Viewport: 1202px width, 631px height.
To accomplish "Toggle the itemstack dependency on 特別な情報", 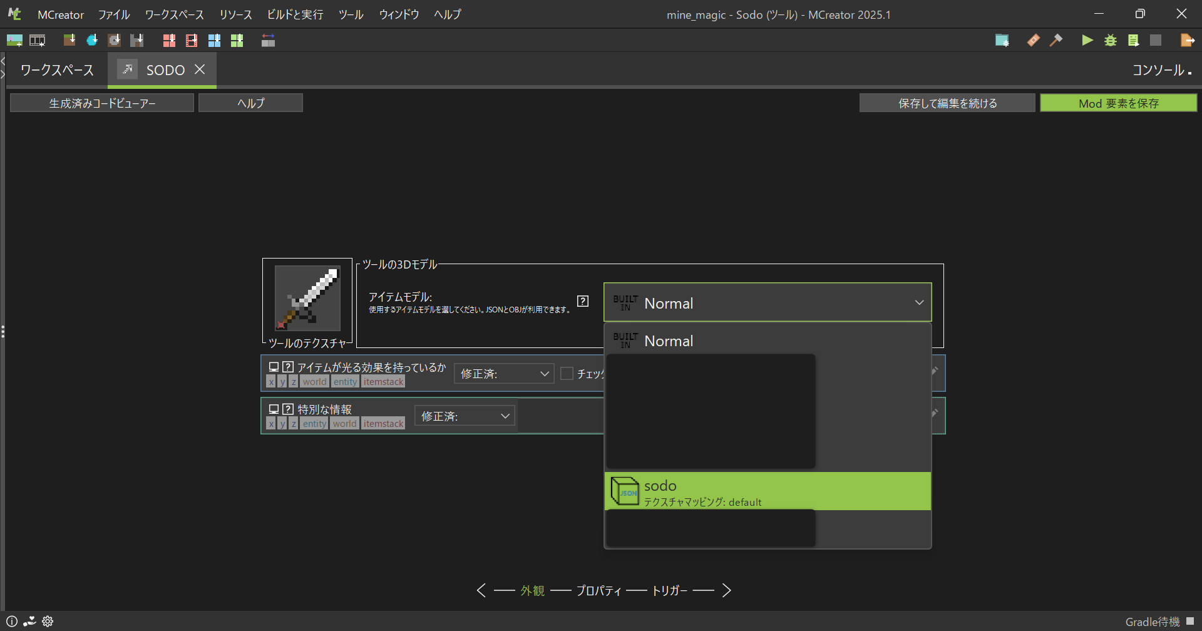I will [x=383, y=423].
